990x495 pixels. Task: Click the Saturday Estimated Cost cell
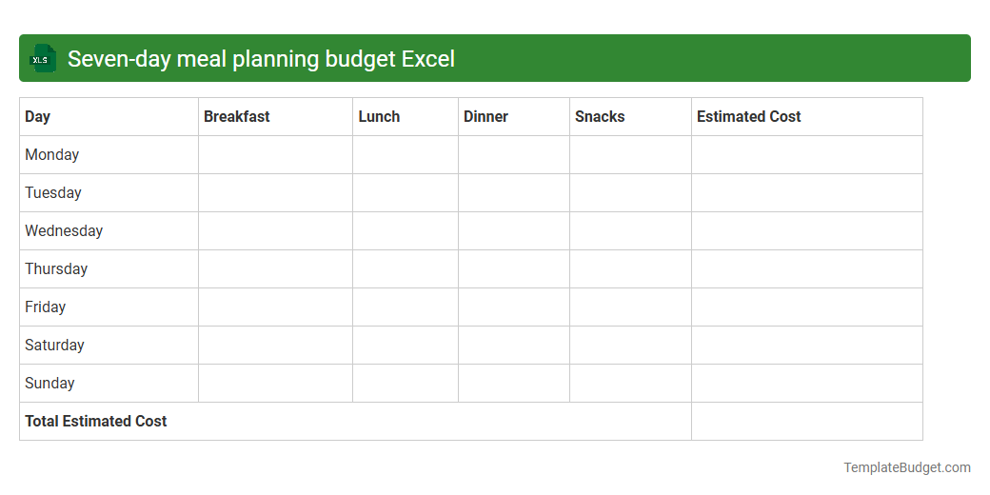(807, 346)
